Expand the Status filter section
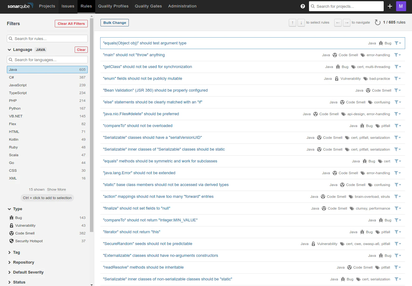The width and height of the screenshot is (412, 286). click(16, 282)
